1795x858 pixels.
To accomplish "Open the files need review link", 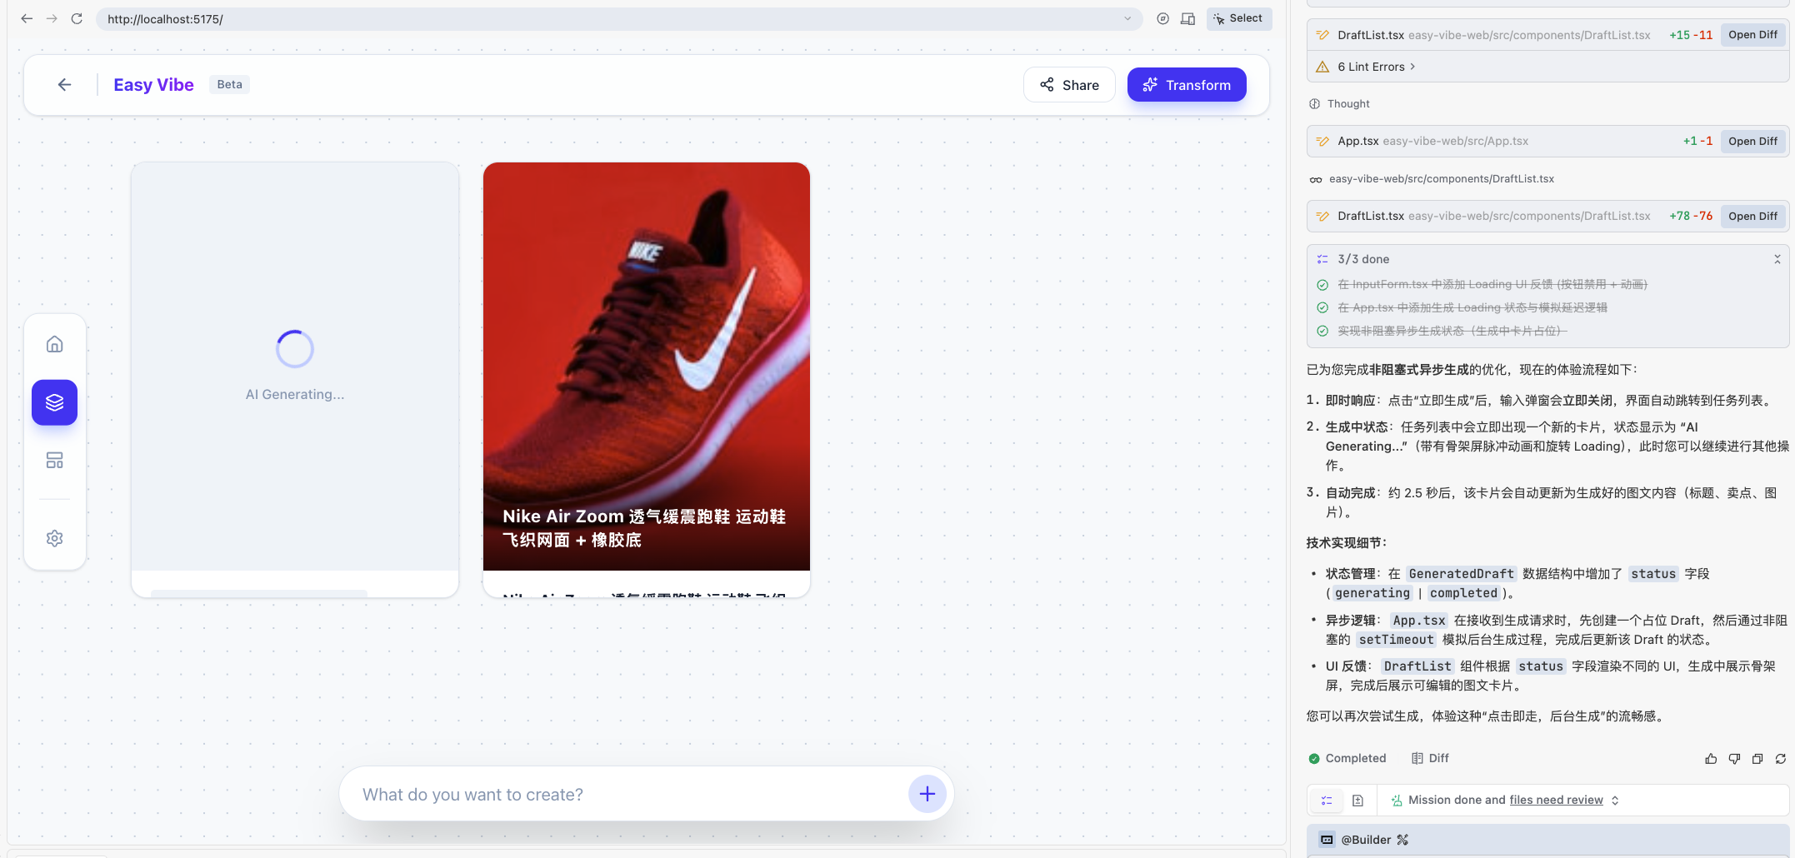I will point(1556,801).
